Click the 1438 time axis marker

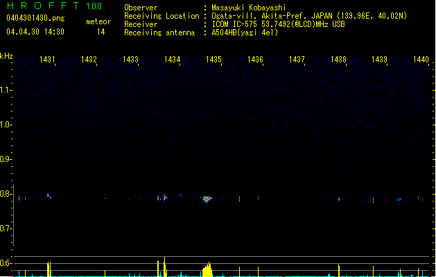tap(338, 59)
